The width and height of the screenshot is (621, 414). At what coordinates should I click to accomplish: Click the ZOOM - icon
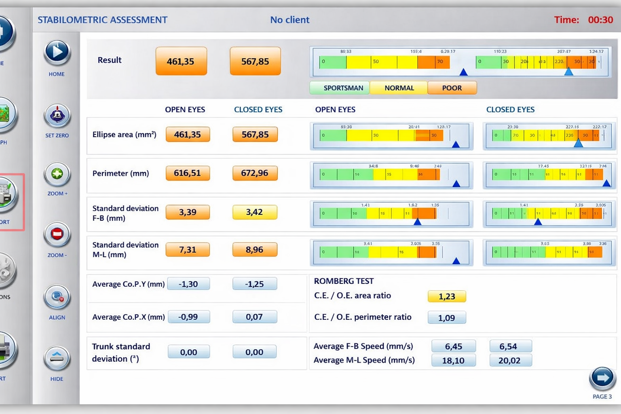(57, 234)
